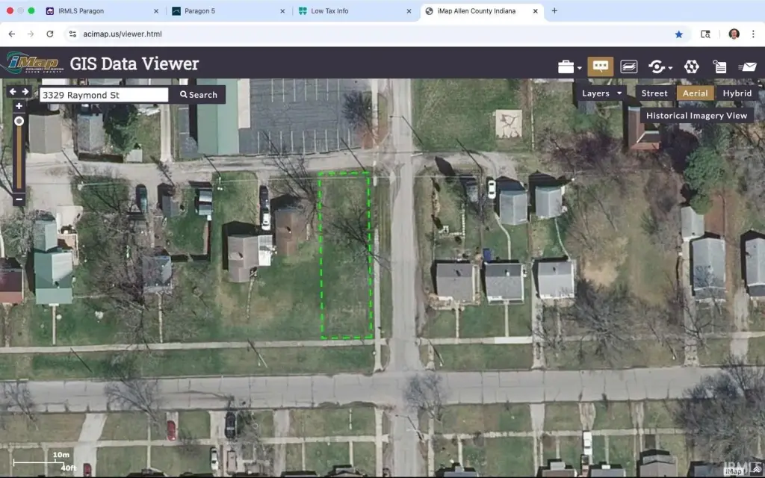Open the stacked map layers icon
The image size is (765, 478).
pyautogui.click(x=629, y=66)
